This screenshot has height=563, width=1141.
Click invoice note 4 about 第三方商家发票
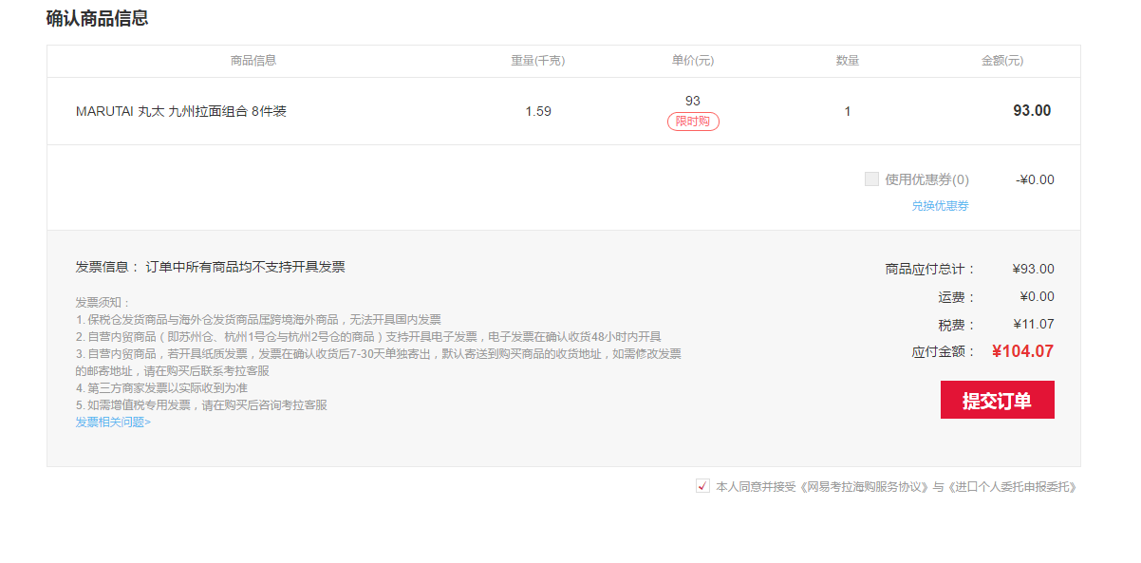[161, 388]
